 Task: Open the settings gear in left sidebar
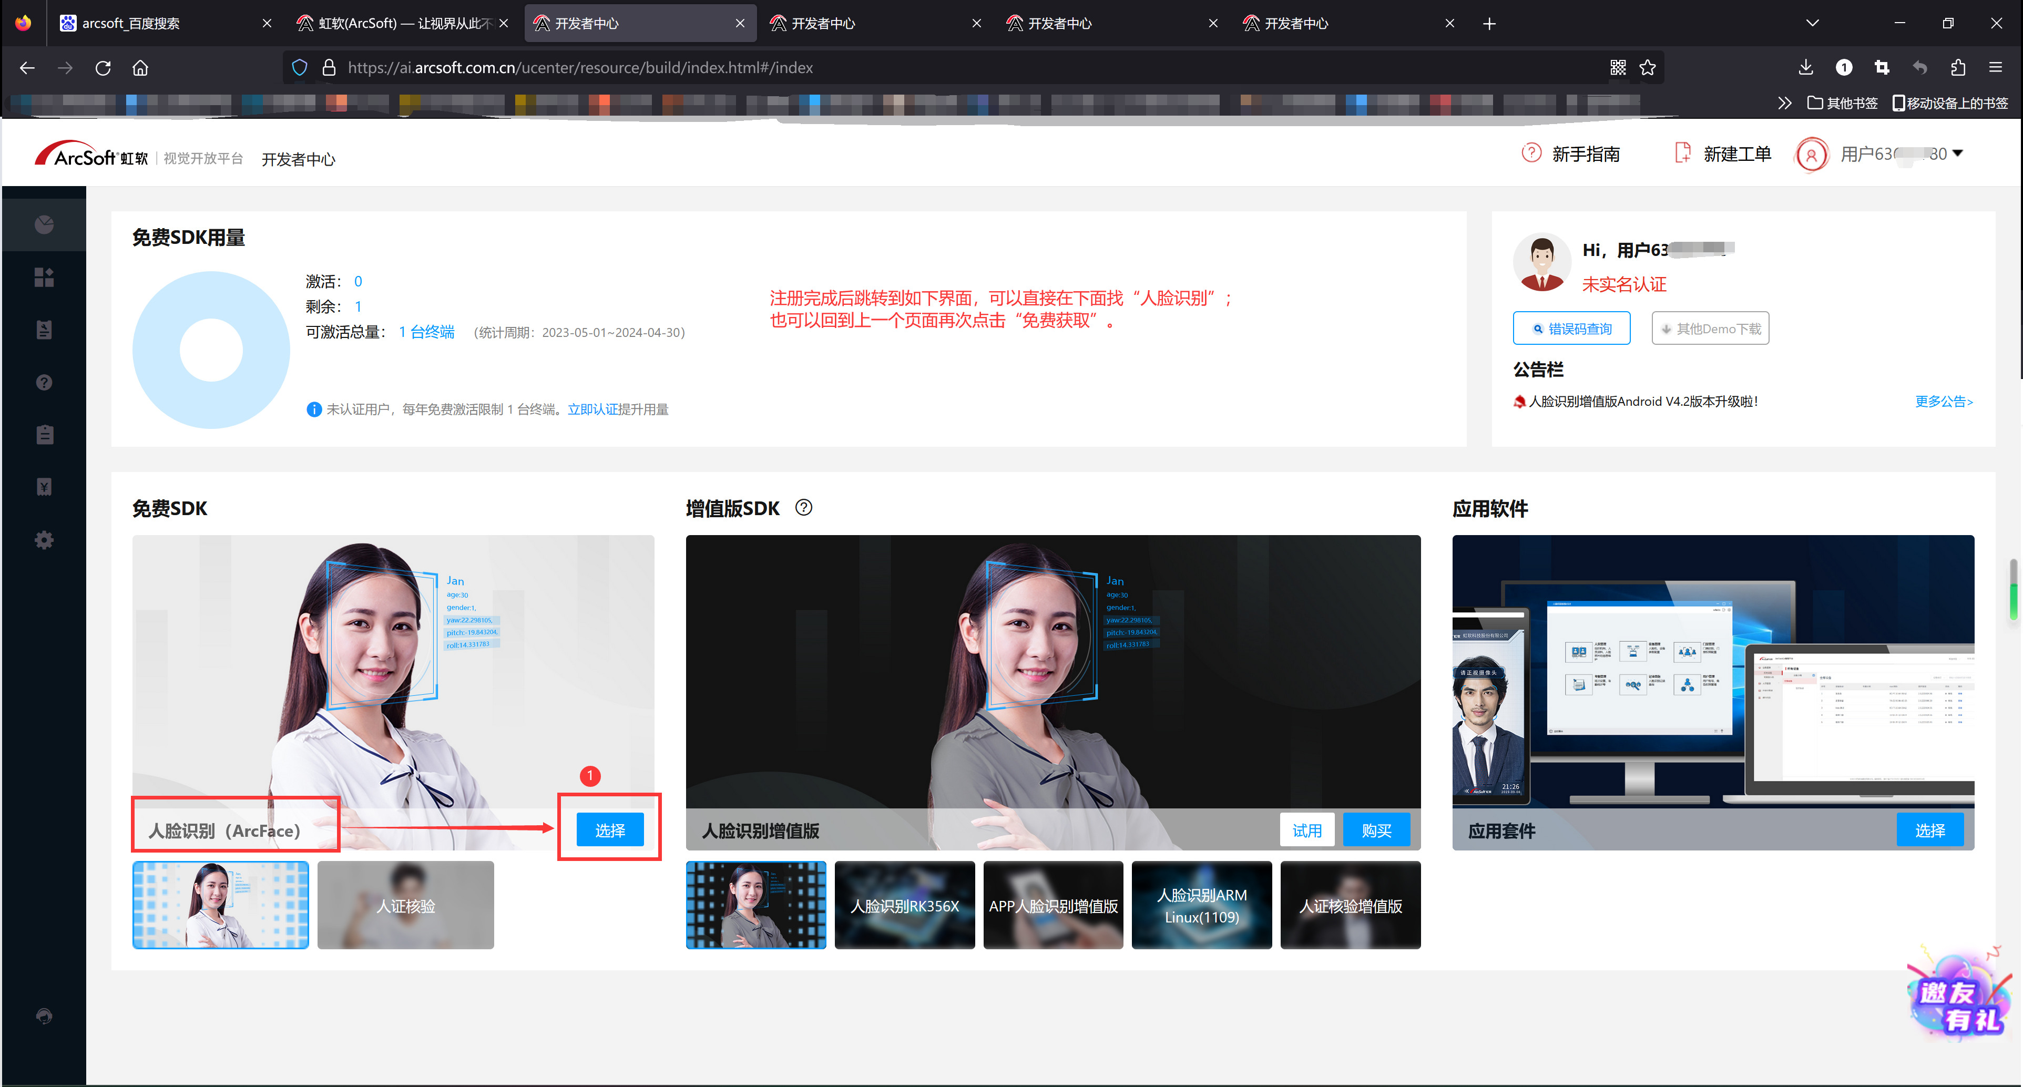(44, 540)
